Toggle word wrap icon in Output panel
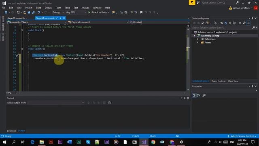259x146 pixels. click(110, 103)
